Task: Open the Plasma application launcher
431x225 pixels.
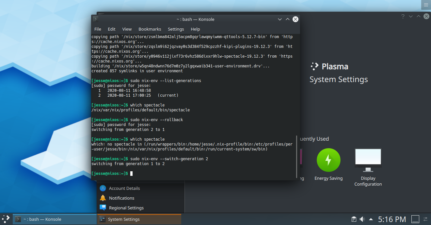Action: pos(6,219)
